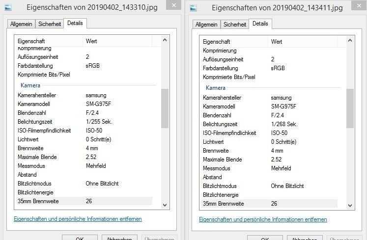Click OK button in left dialog

[80, 238]
